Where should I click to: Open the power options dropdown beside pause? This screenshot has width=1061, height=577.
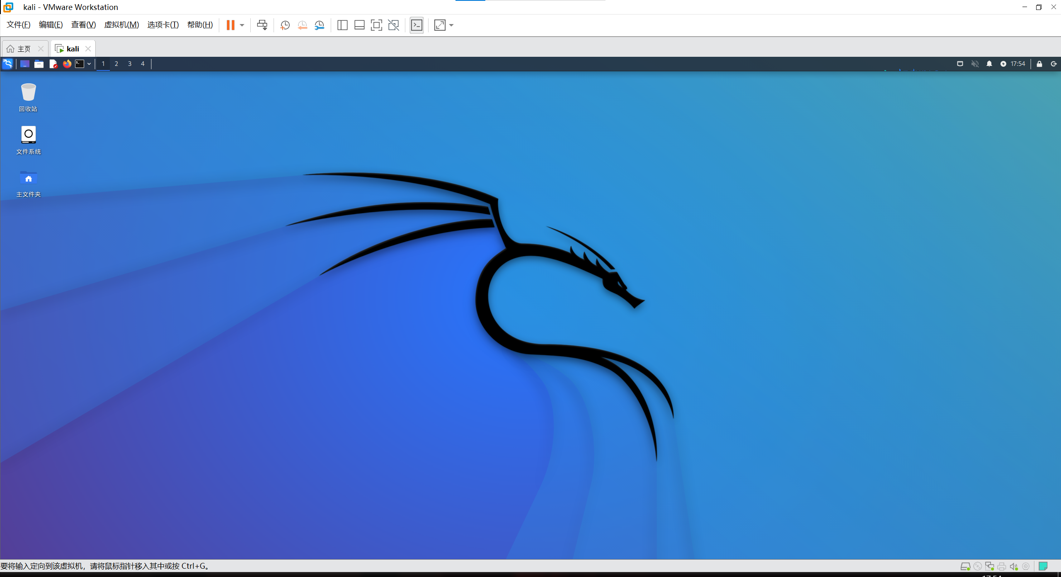point(242,25)
